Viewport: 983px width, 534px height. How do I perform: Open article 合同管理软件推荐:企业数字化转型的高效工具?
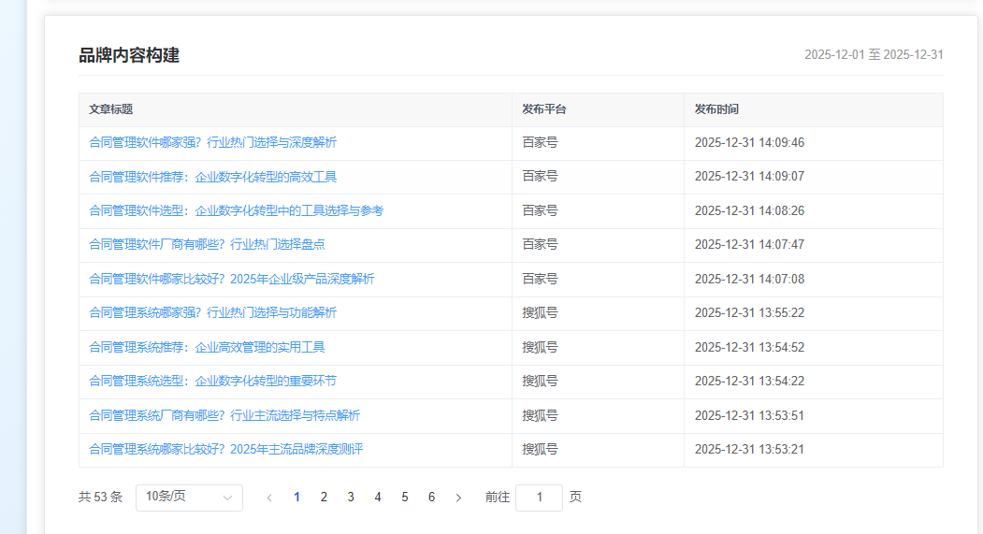coord(212,177)
